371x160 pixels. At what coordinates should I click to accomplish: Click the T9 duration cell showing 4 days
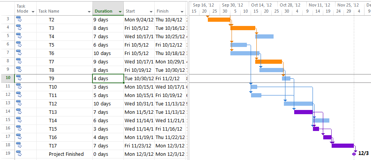pyautogui.click(x=108, y=79)
